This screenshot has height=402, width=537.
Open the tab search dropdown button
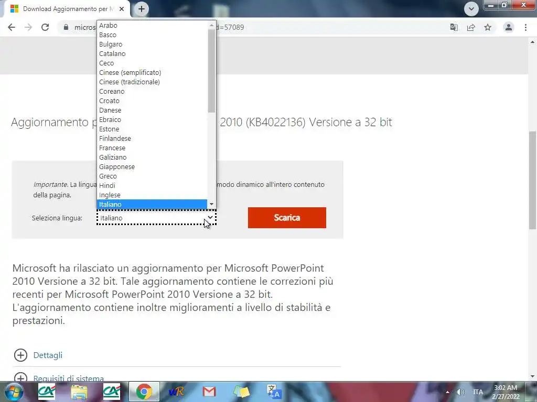[x=471, y=9]
